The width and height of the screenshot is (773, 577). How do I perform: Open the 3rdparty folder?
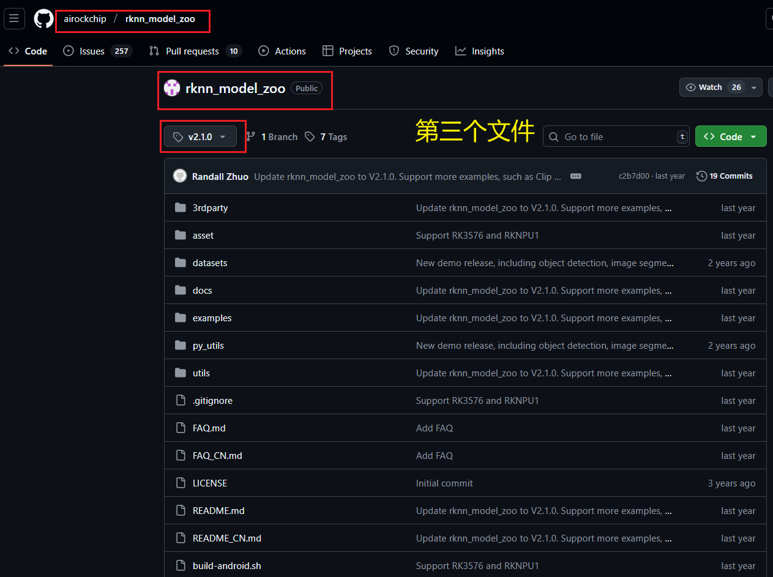tap(210, 208)
